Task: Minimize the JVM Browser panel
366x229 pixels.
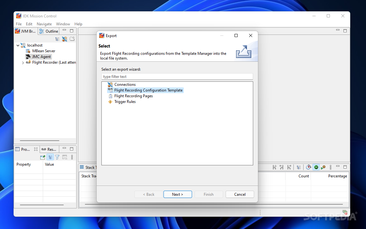Action: tap(64, 30)
